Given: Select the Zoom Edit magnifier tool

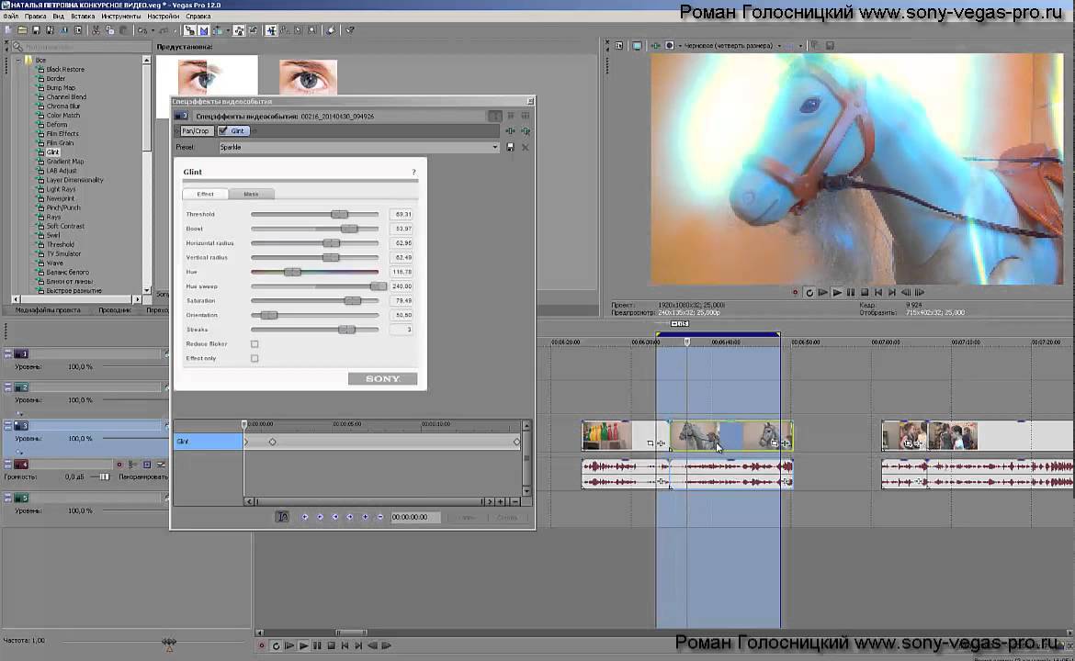Looking at the screenshot, I should [312, 30].
